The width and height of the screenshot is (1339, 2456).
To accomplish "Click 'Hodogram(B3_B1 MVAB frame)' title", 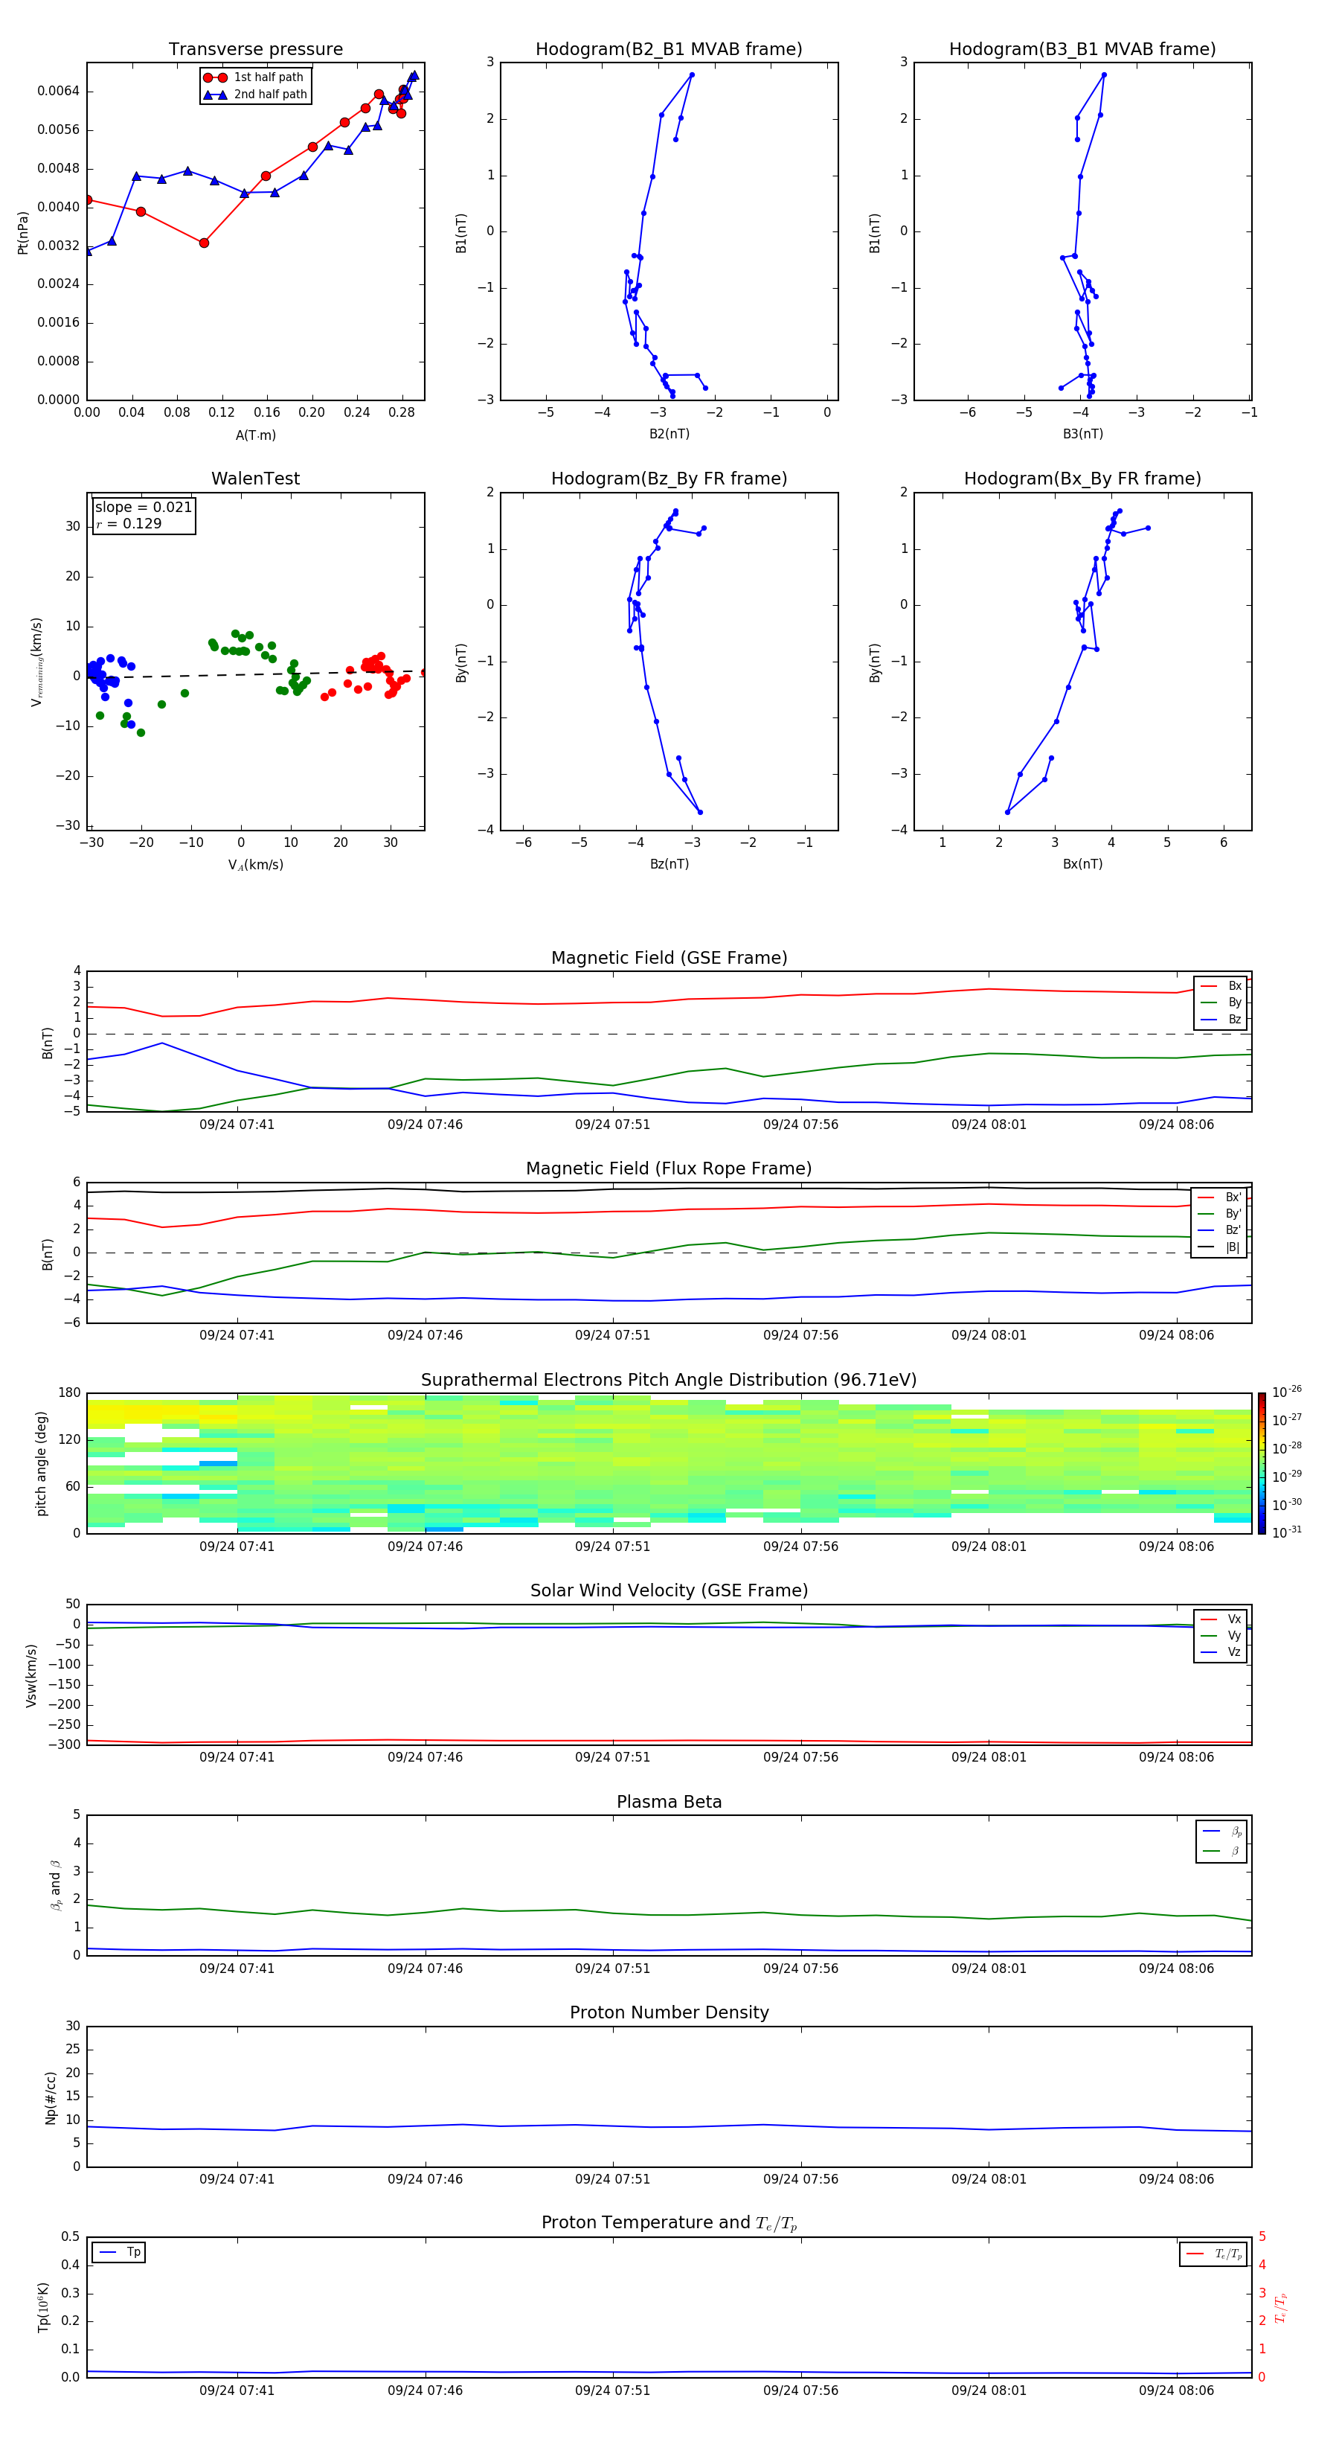I will click(x=1082, y=48).
